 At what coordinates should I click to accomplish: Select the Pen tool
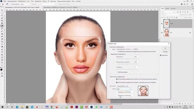tap(2, 50)
